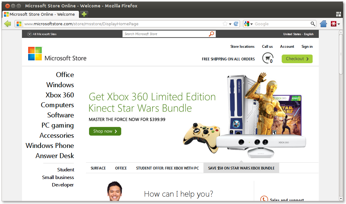Click the Xbox 360 Star Wars bundle image
346x204 pixels.
tap(245, 115)
